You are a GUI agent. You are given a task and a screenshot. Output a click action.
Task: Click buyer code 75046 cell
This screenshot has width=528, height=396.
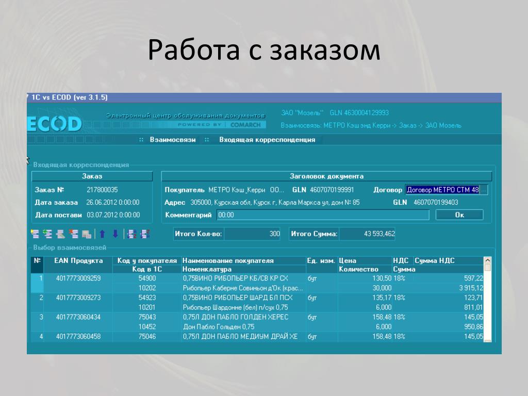pyautogui.click(x=147, y=336)
